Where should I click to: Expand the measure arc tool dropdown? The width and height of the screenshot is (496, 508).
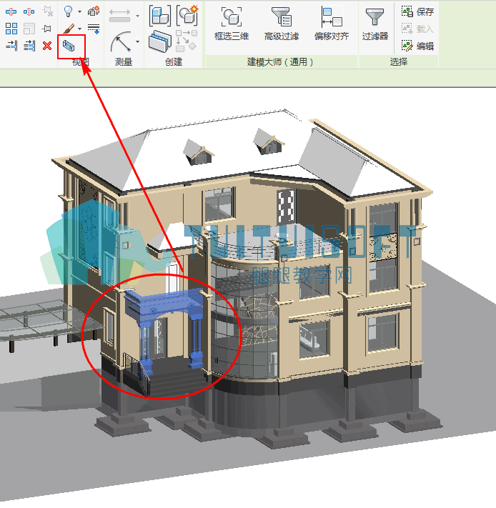138,41
